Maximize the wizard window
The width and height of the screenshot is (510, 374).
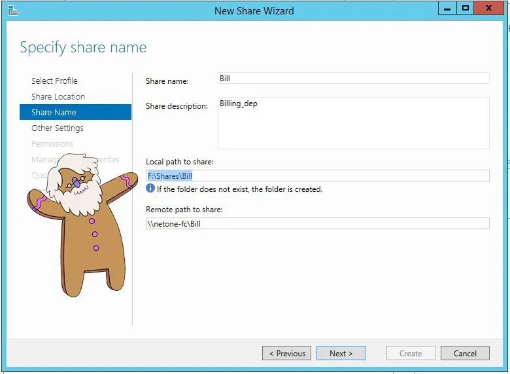click(466, 8)
